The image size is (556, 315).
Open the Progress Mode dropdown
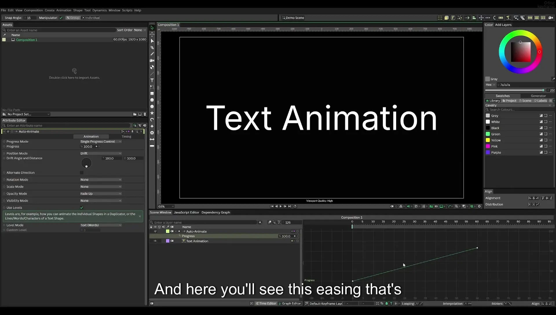point(101,142)
